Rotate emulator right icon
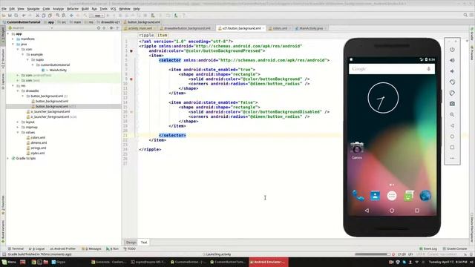Image resolution: width=475 pixels, height=267 pixels. pyautogui.click(x=452, y=93)
